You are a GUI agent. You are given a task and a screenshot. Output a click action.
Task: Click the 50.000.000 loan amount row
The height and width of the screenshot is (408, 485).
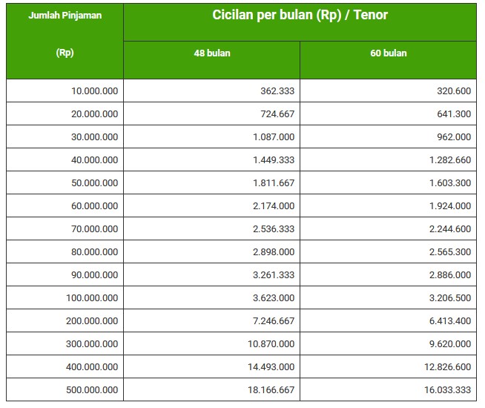(x=94, y=183)
